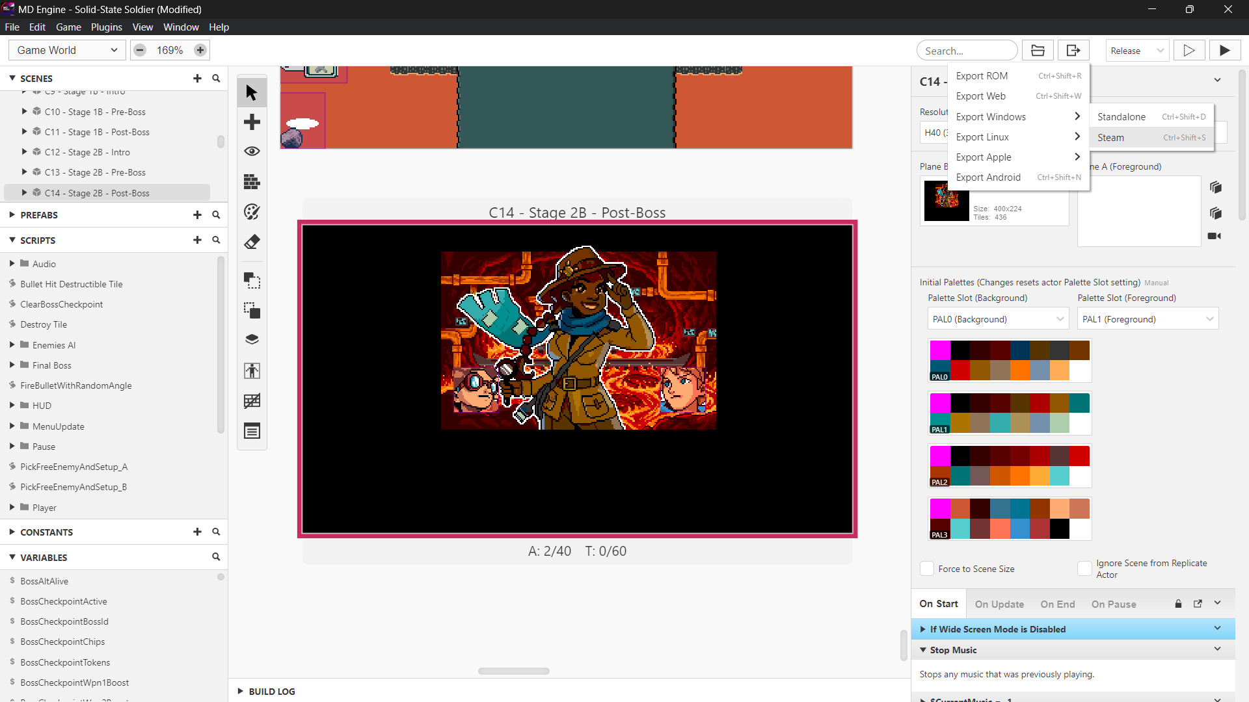Zoom out with the minus button
Image resolution: width=1249 pixels, height=702 pixels.
coord(140,50)
